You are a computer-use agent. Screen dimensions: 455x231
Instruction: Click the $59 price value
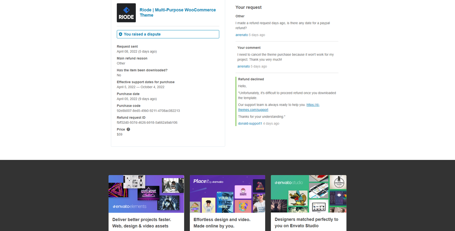coord(119,134)
